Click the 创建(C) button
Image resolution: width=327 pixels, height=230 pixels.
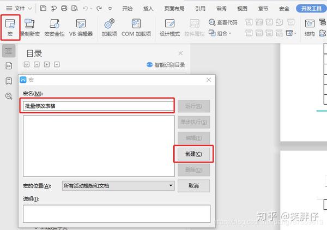coord(193,154)
